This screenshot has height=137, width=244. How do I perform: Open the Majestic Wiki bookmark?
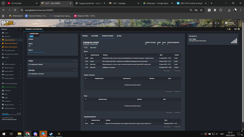tap(85, 16)
